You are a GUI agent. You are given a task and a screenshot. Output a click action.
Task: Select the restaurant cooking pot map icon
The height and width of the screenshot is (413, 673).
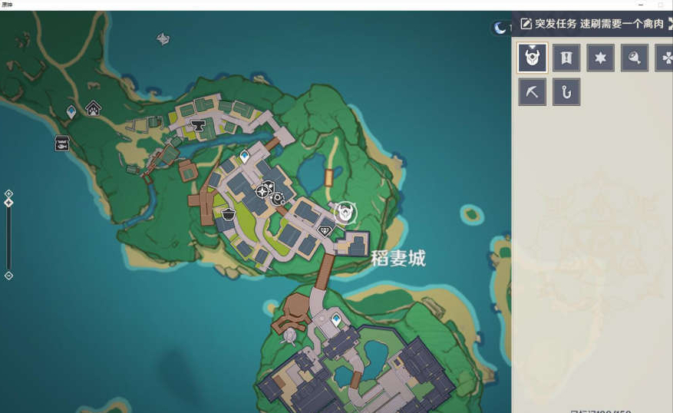(x=229, y=214)
